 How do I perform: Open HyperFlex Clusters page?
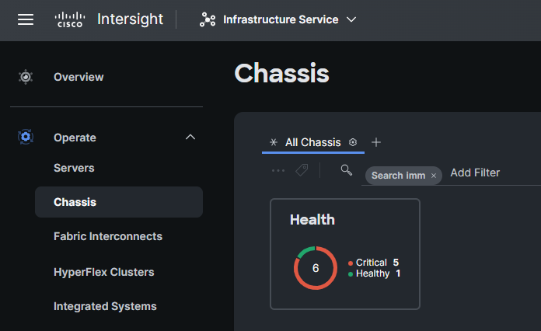point(104,272)
